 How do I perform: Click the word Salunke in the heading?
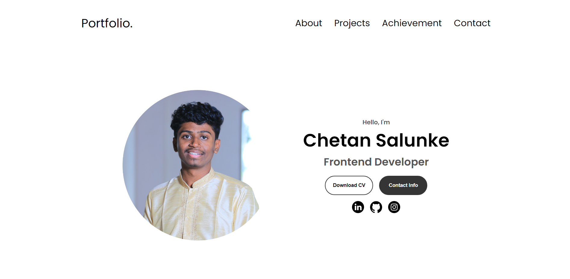pos(413,140)
